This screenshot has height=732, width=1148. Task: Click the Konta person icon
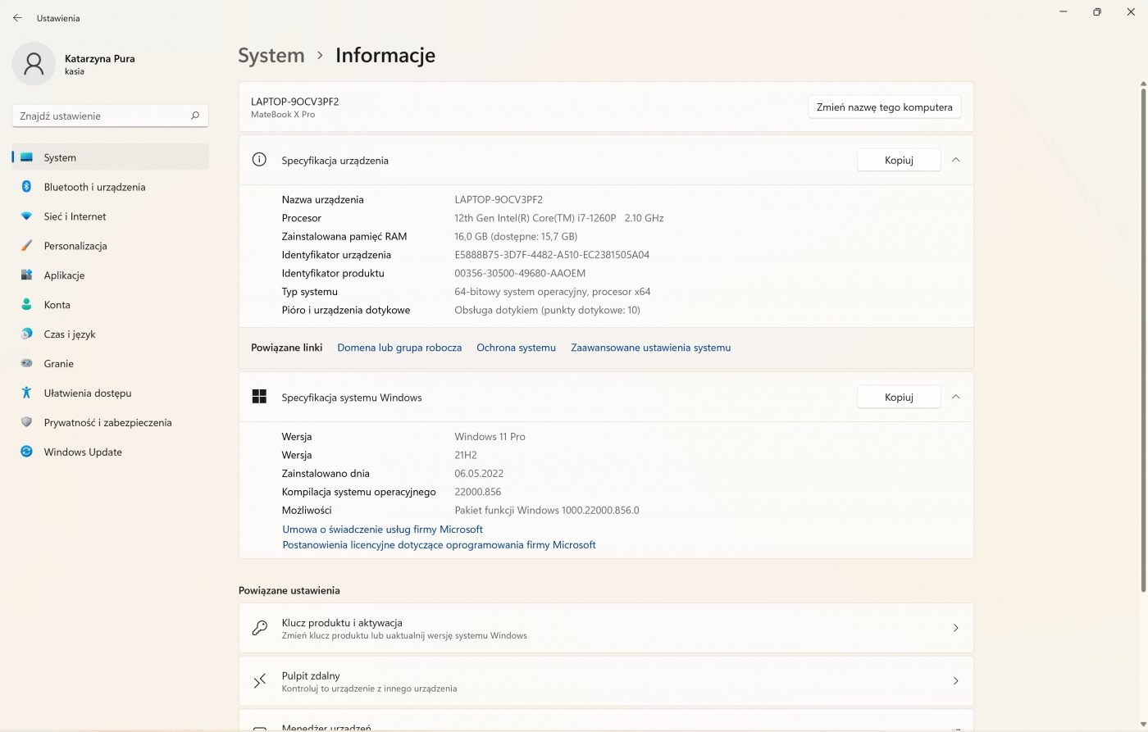point(26,305)
